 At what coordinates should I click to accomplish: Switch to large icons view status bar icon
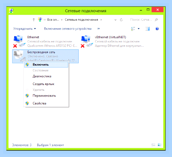click(x=159, y=145)
